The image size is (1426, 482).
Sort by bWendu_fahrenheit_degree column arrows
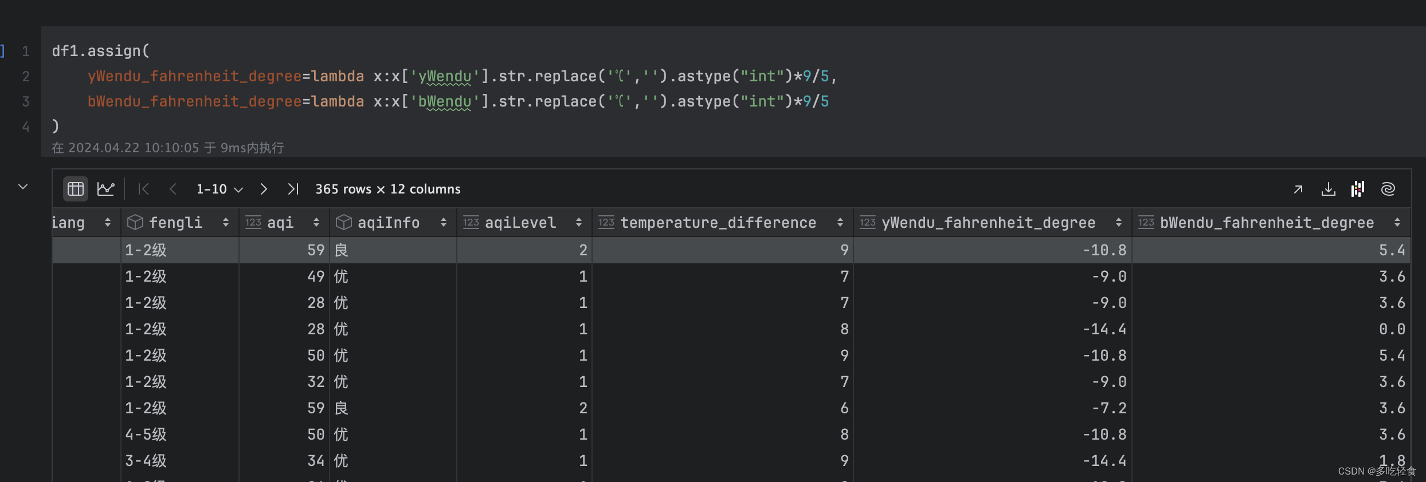point(1397,222)
